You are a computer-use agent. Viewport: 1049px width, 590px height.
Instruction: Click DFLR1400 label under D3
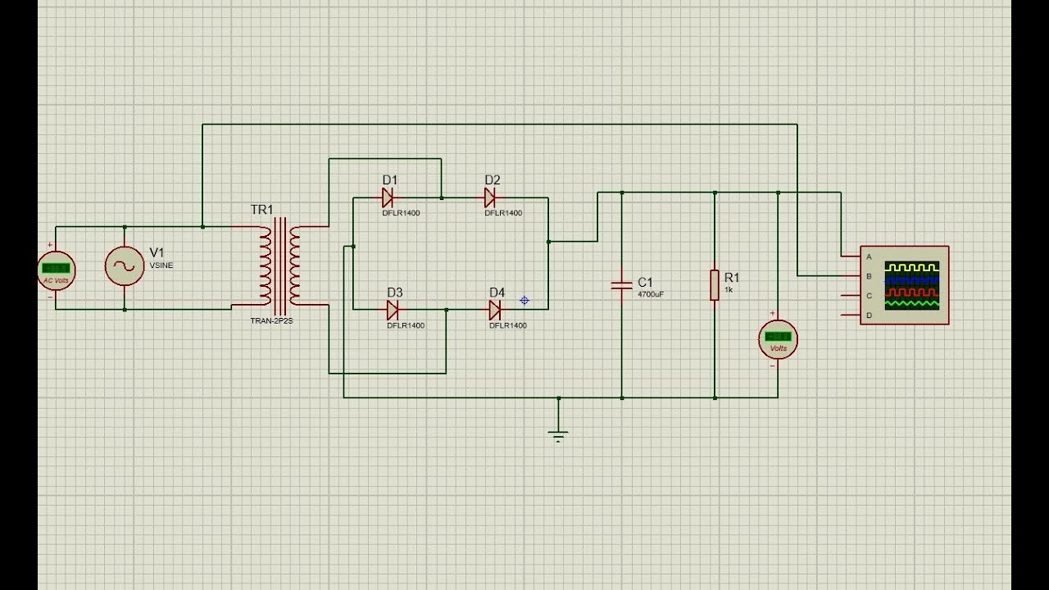click(406, 325)
